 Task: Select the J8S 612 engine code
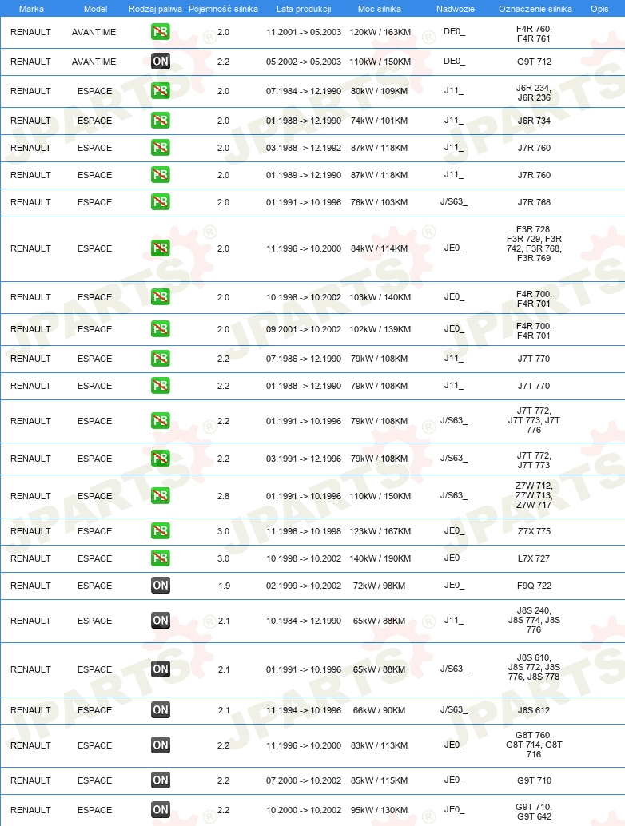(x=534, y=710)
